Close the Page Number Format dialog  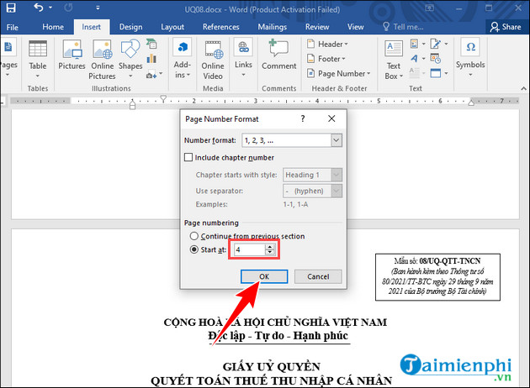[331, 118]
